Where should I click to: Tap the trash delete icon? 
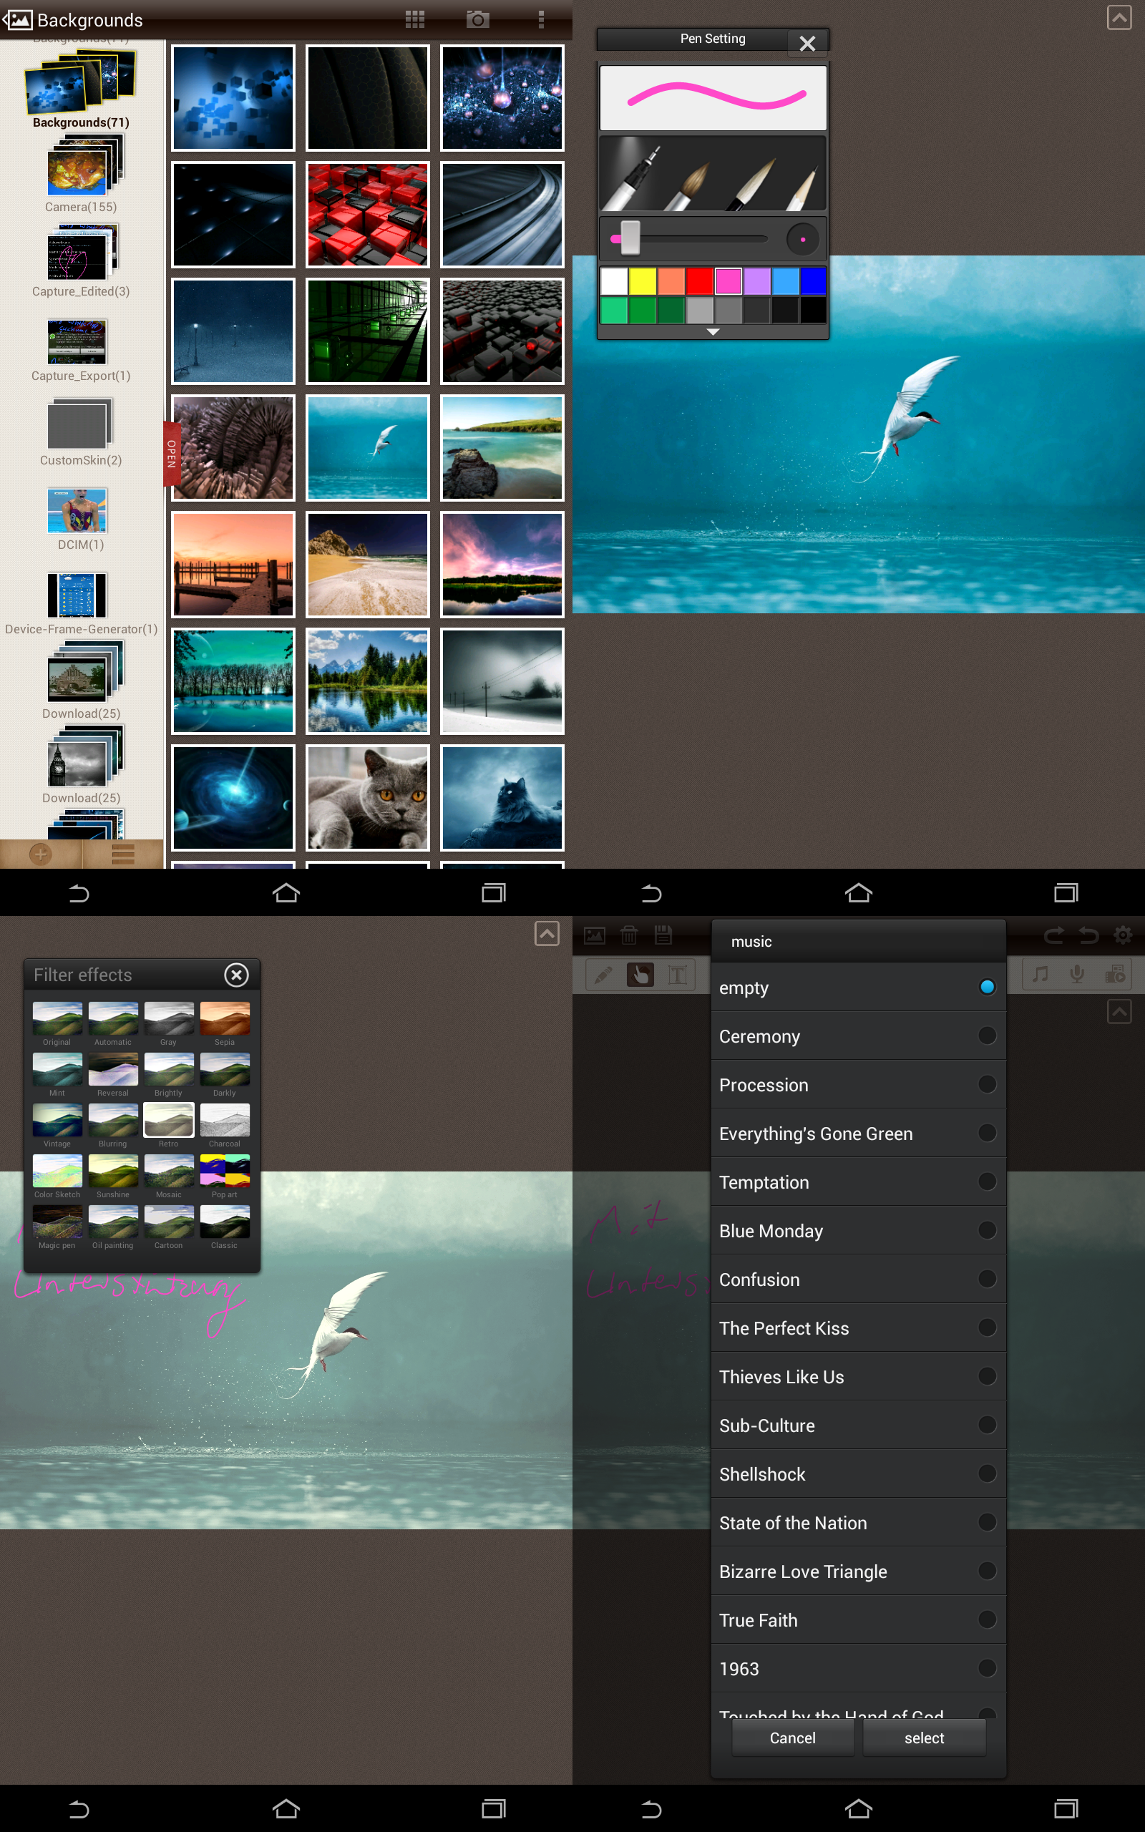(x=628, y=936)
